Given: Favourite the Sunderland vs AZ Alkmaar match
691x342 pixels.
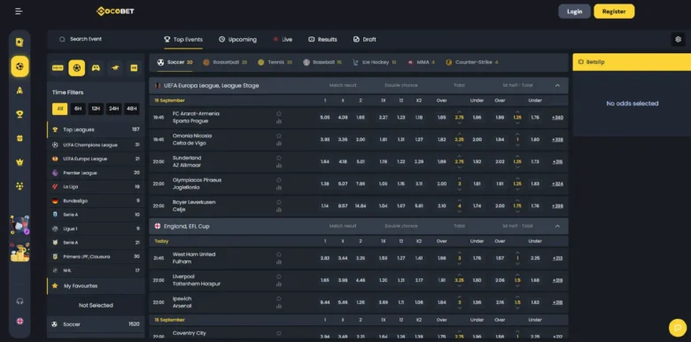Looking at the screenshot, I should (x=278, y=158).
